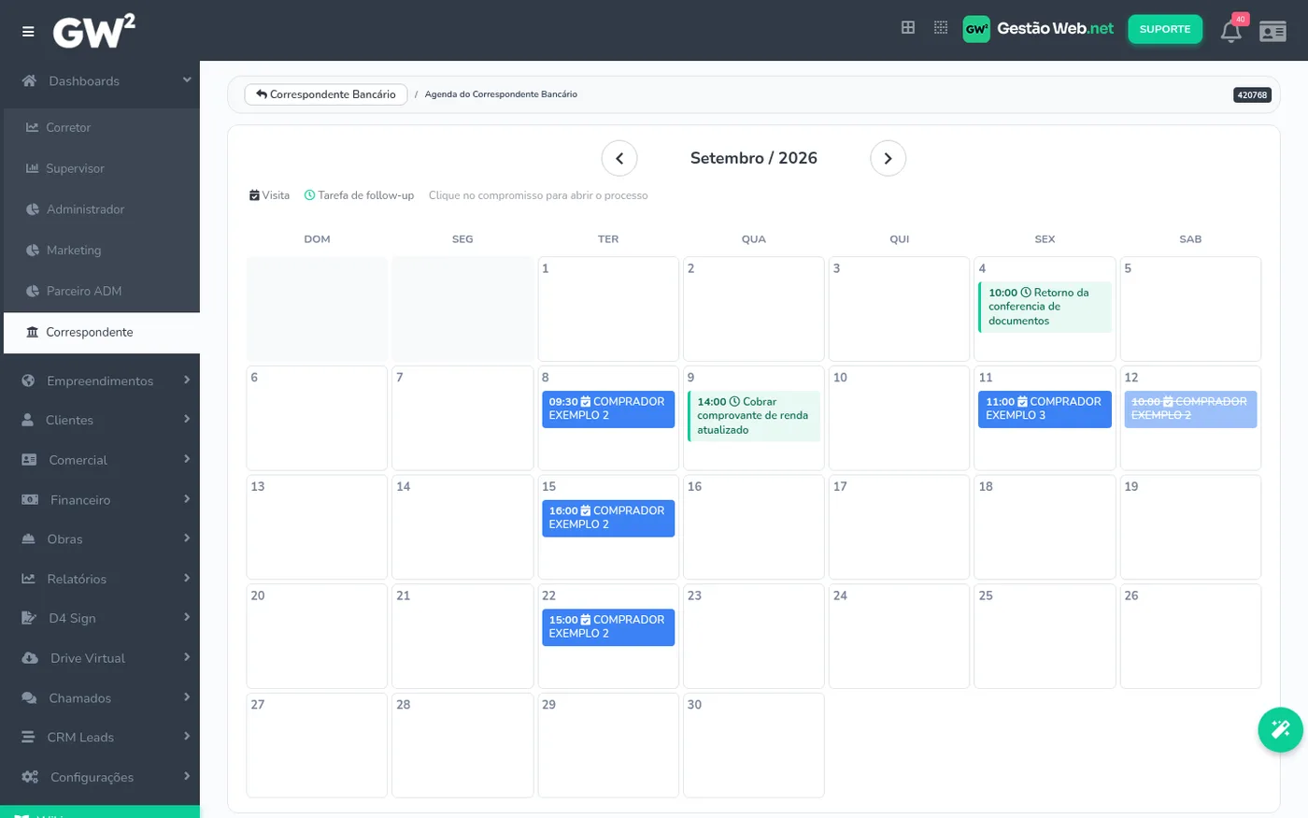
Task: Open the Supervisor dashboard
Action: pos(102,168)
